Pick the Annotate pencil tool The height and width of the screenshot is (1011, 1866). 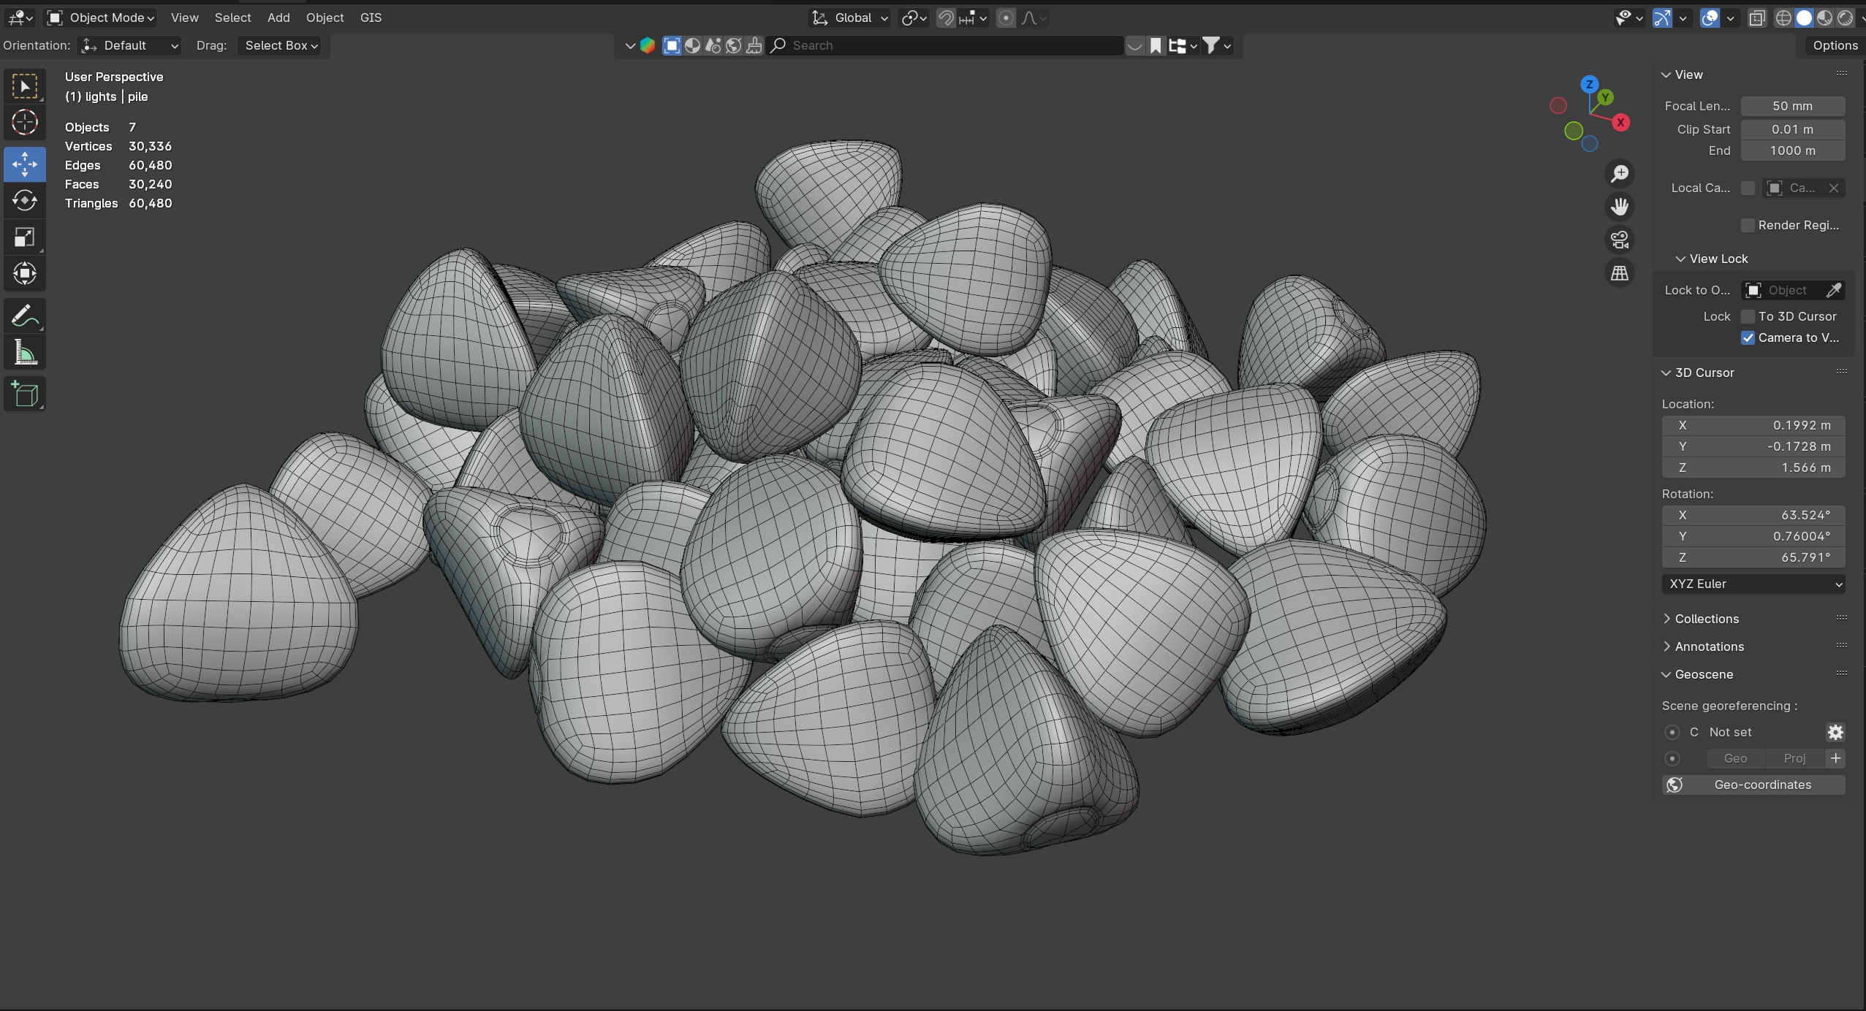pyautogui.click(x=24, y=316)
